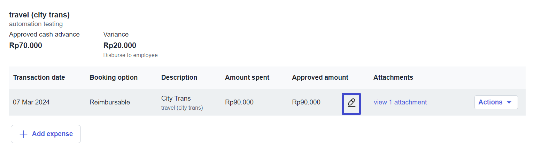
Task: Add a new expense
Action: click(46, 134)
